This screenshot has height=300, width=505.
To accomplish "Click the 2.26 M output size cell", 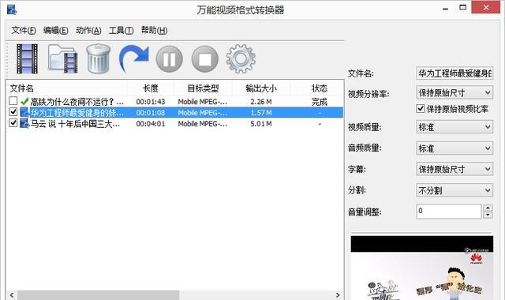I will tap(261, 102).
